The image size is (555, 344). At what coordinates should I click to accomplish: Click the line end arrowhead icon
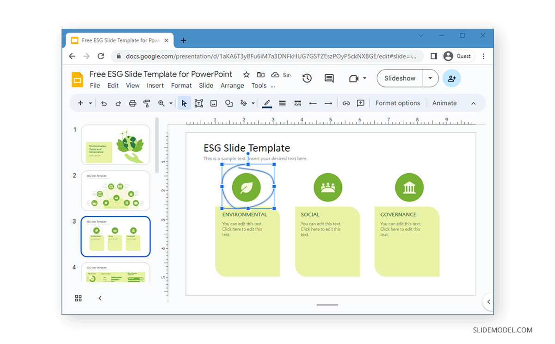(328, 103)
